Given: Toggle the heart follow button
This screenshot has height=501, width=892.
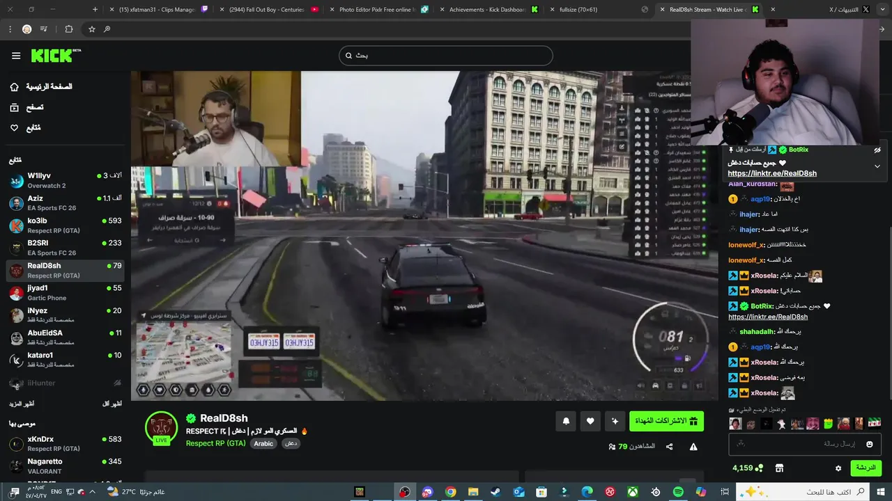Looking at the screenshot, I should (x=590, y=421).
